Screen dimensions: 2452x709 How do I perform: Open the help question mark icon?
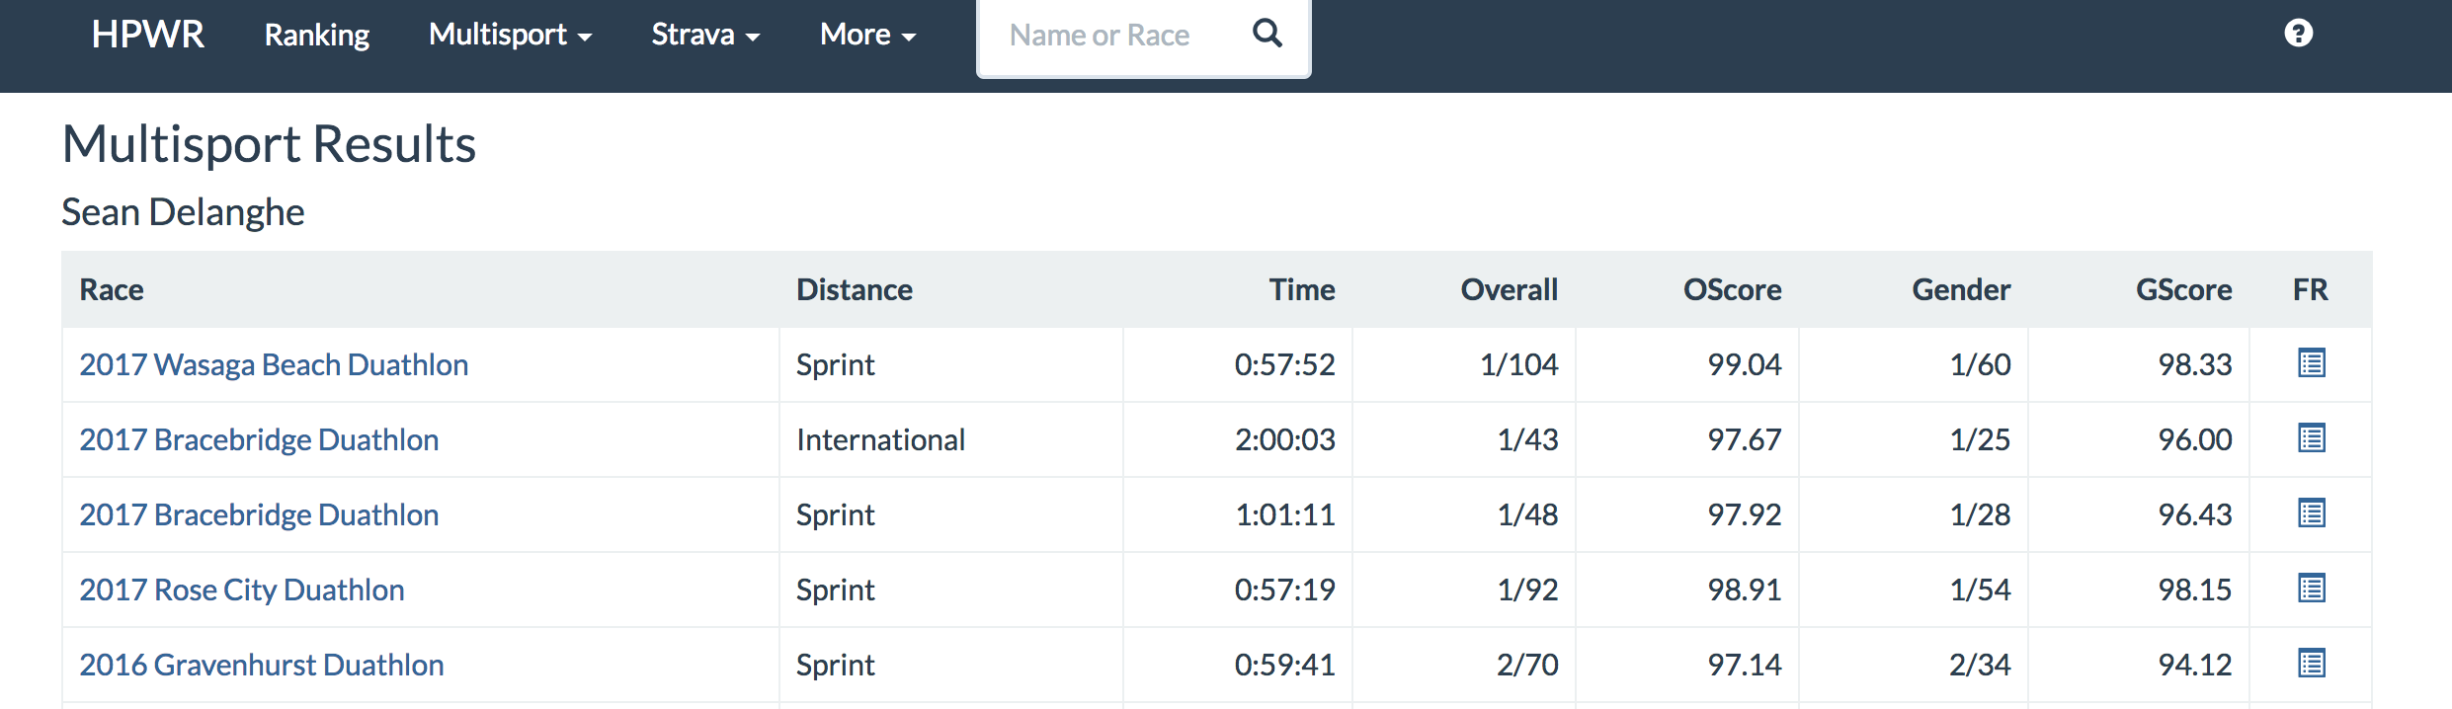pos(2298,34)
